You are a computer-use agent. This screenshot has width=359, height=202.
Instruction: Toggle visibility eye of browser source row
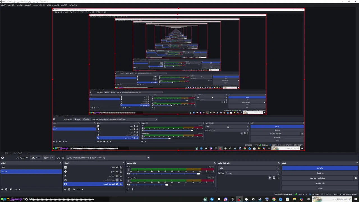click(x=117, y=172)
